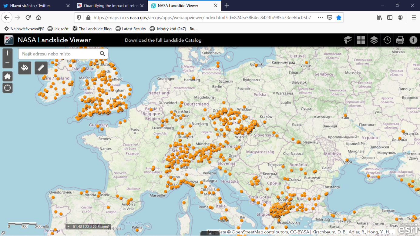Show site security lock information
Image resolution: width=420 pixels, height=236 pixels.
pyautogui.click(x=88, y=18)
